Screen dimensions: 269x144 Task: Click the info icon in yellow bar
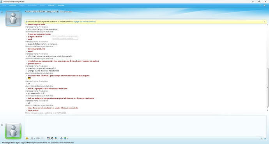(x=27, y=22)
